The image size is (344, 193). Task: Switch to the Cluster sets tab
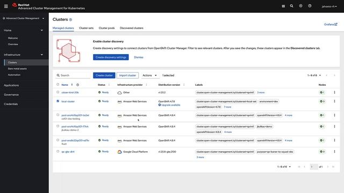click(x=86, y=28)
